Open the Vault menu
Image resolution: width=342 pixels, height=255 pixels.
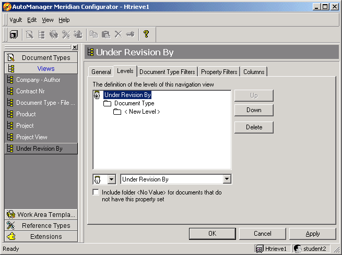tap(16, 20)
